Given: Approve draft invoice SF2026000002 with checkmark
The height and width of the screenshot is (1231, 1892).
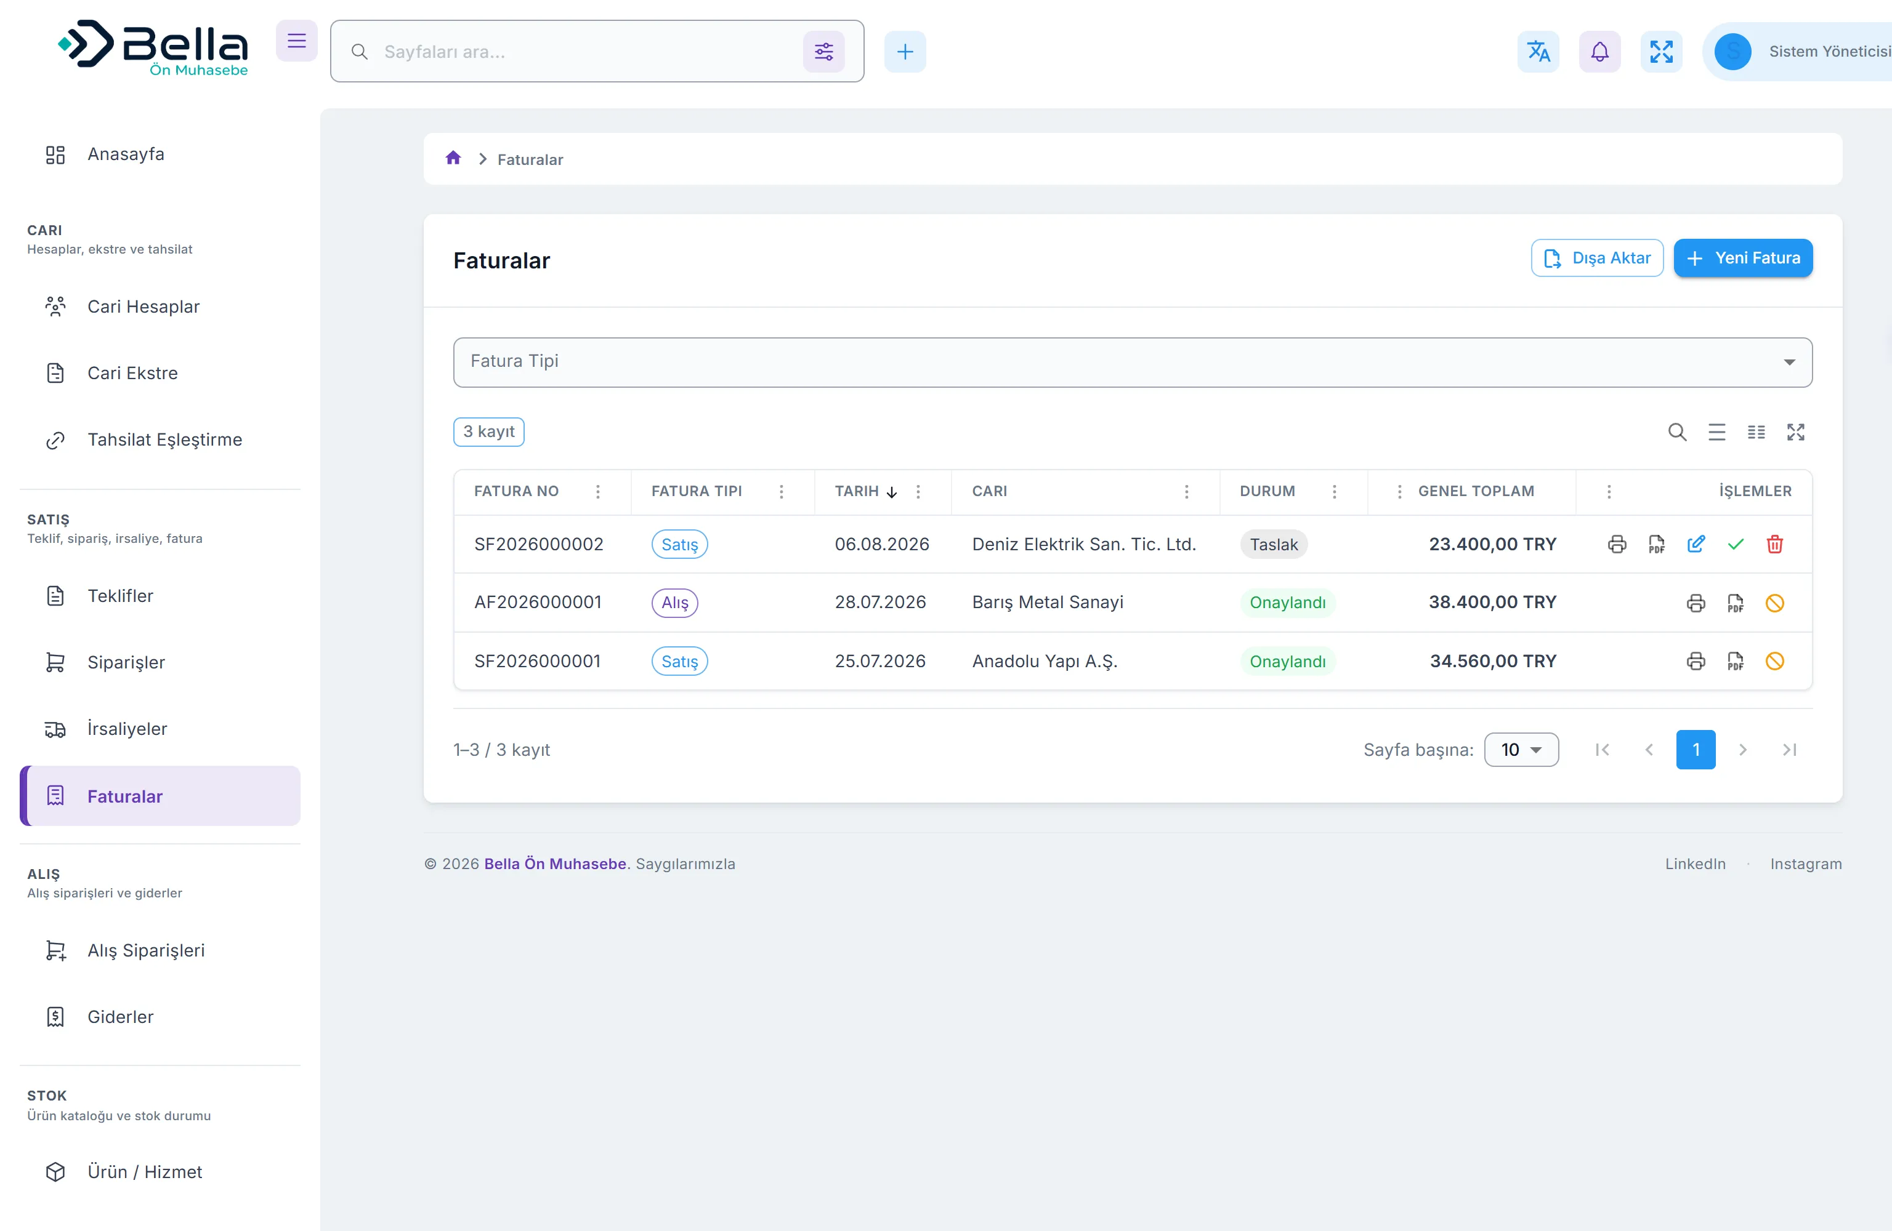Looking at the screenshot, I should (1736, 544).
